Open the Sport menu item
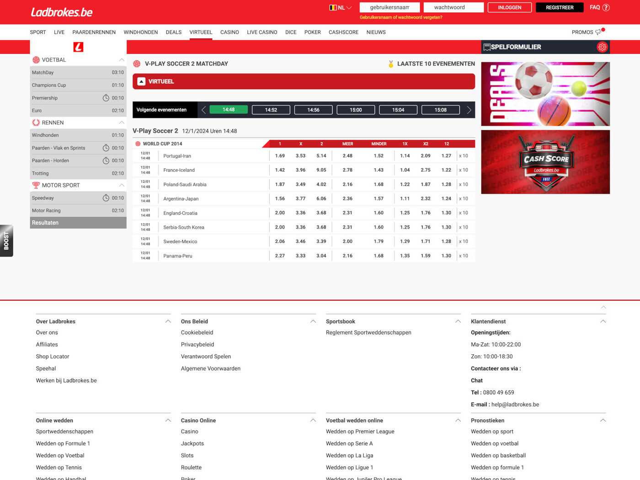 pyautogui.click(x=38, y=32)
